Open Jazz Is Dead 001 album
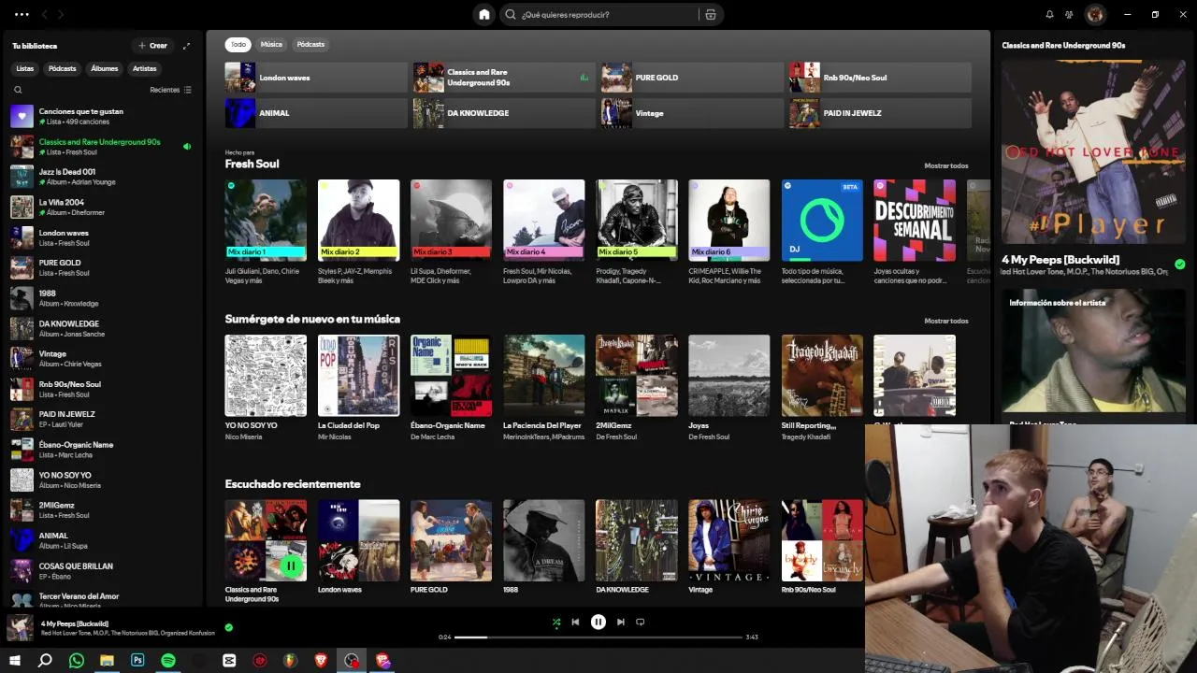The image size is (1197, 673). tap(102, 177)
